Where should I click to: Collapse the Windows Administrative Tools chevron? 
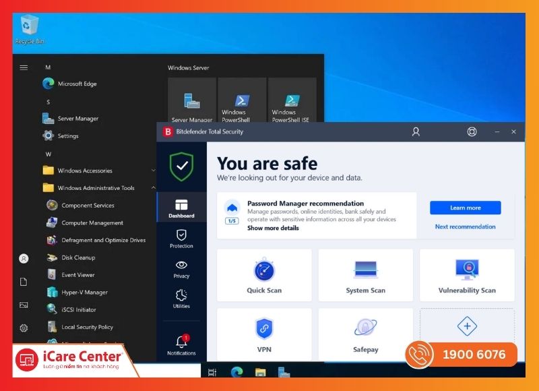pyautogui.click(x=153, y=188)
